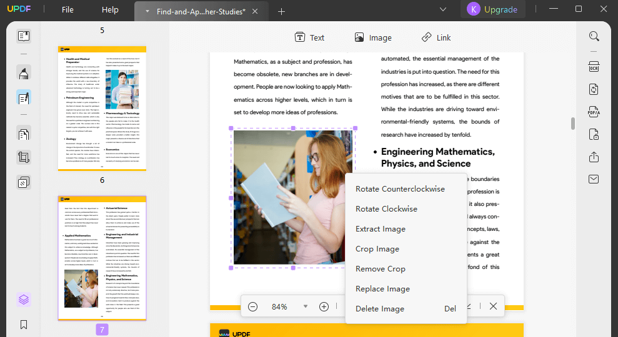This screenshot has width=618, height=337.
Task: Choose Delete Image from context menu
Action: pos(406,309)
